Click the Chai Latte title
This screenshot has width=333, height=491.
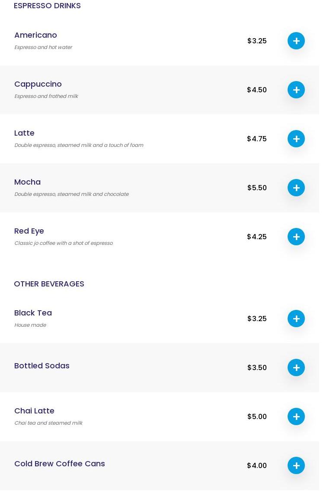(x=34, y=411)
